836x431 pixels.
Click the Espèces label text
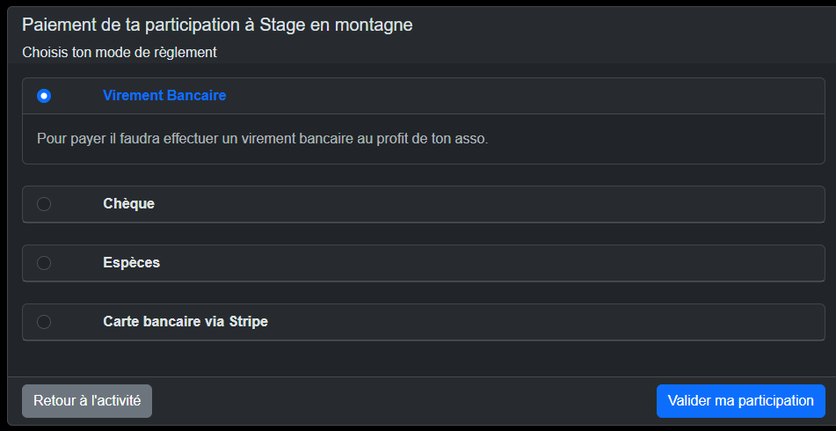click(131, 263)
